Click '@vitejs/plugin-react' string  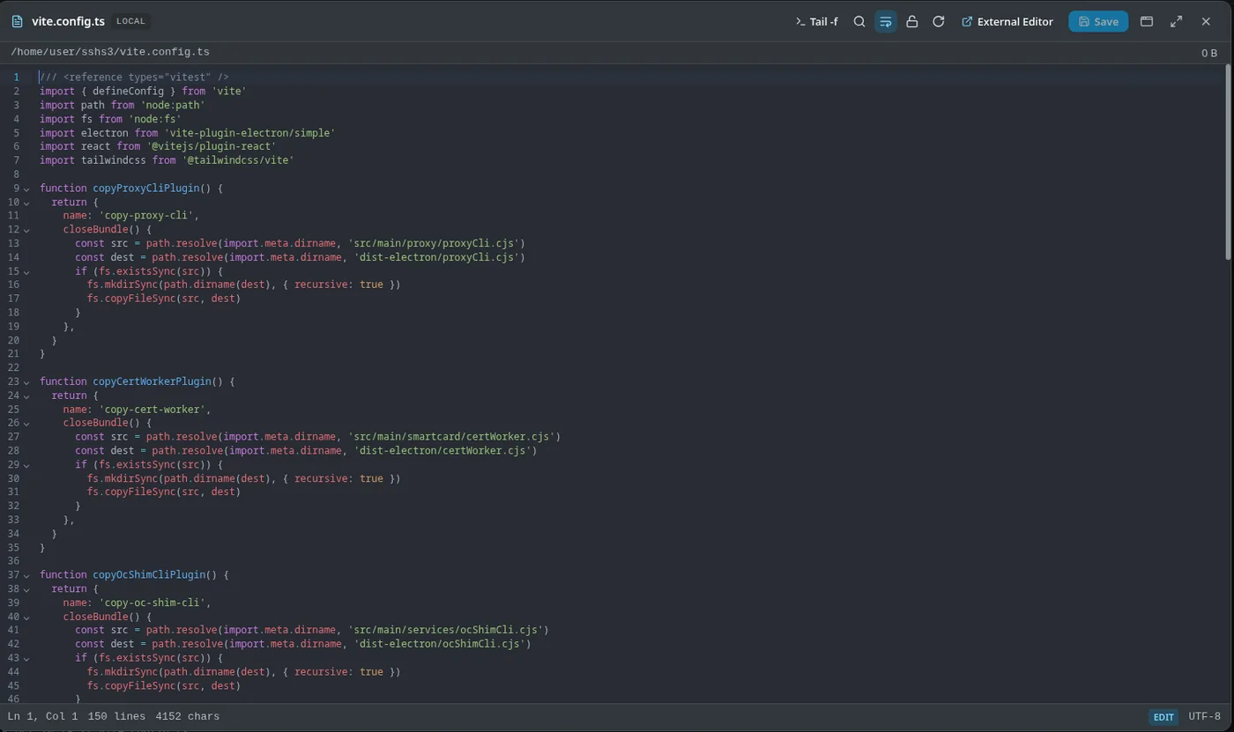click(212, 146)
